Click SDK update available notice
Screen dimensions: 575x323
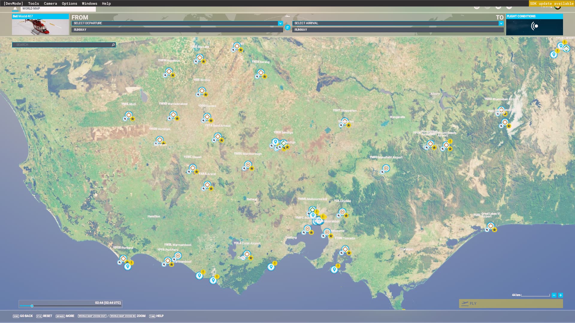pyautogui.click(x=551, y=4)
